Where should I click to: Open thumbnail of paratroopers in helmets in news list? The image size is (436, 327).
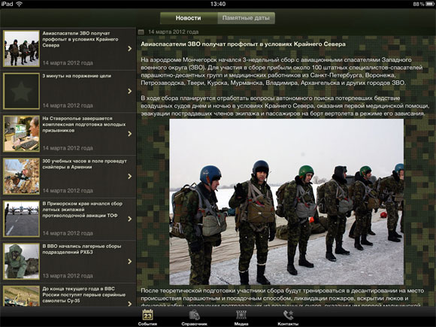[x=21, y=49]
